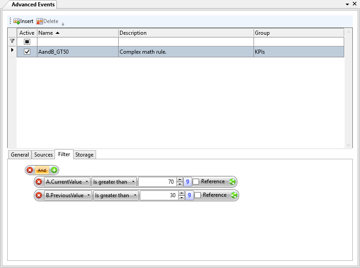Delete the B.PreviousValue condition row
The height and width of the screenshot is (268, 360).
(x=39, y=195)
